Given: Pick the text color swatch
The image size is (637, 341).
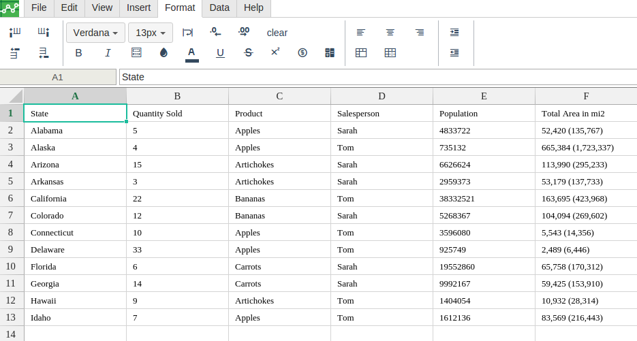Looking at the screenshot, I should 191,53.
